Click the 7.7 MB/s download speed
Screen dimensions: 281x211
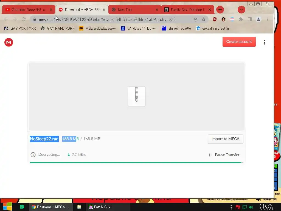click(79, 155)
